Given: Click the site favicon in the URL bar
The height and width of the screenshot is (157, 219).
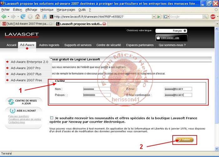Looking at the screenshot, I should (52, 17).
